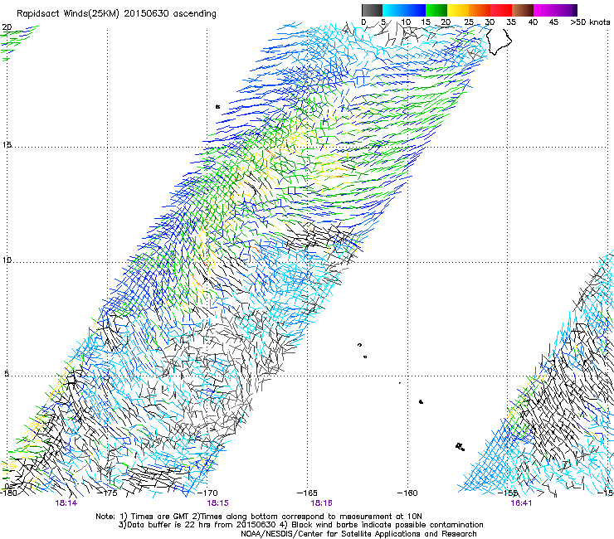This screenshot has width=614, height=539.
Task: Click the longitude label '-160'
Action: tap(407, 493)
